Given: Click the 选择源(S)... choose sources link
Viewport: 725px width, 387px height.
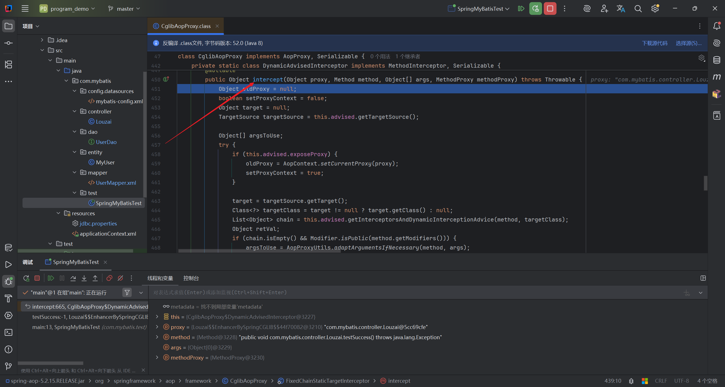Looking at the screenshot, I should pos(688,43).
